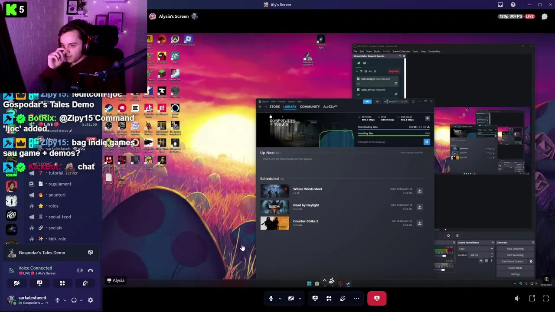Download Dead by Daylight update now
555x312 pixels.
(419, 207)
